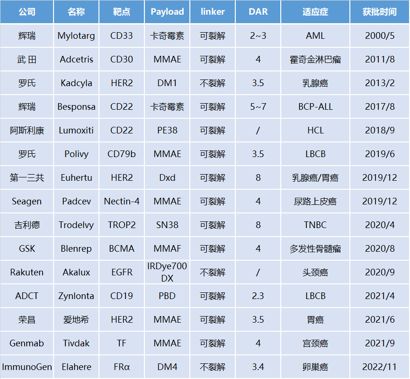Screen dimensions: 410x379
Task: Select the HCL indication cell
Action: pyautogui.click(x=315, y=131)
